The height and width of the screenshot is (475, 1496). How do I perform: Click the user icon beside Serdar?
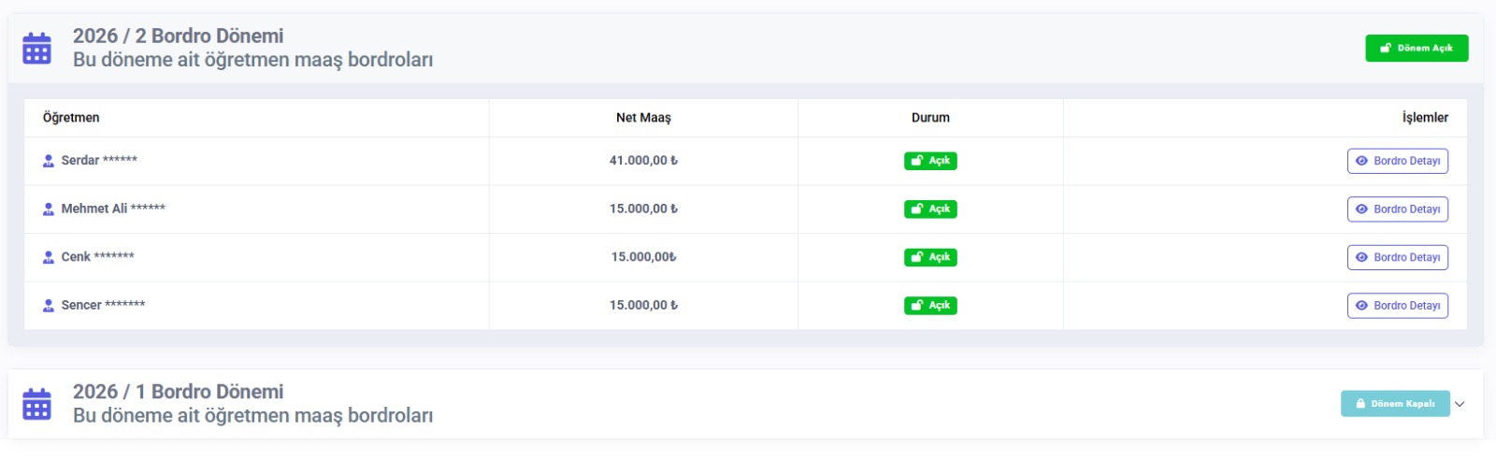[x=49, y=161]
